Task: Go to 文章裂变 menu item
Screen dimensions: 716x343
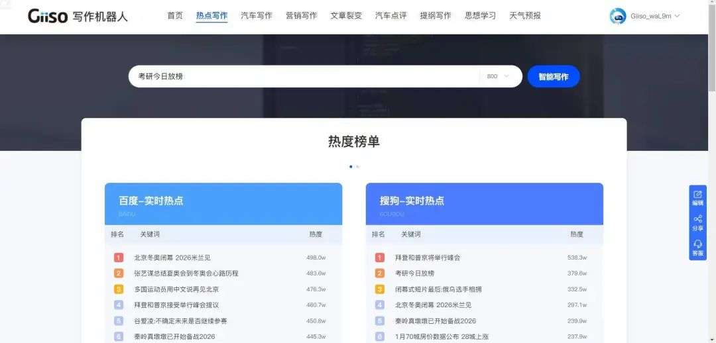Action: [346, 15]
